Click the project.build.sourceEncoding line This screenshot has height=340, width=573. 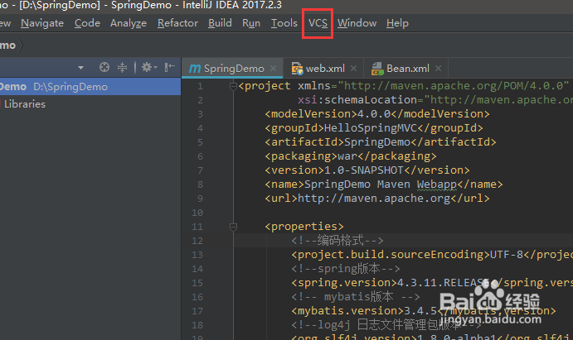432,255
